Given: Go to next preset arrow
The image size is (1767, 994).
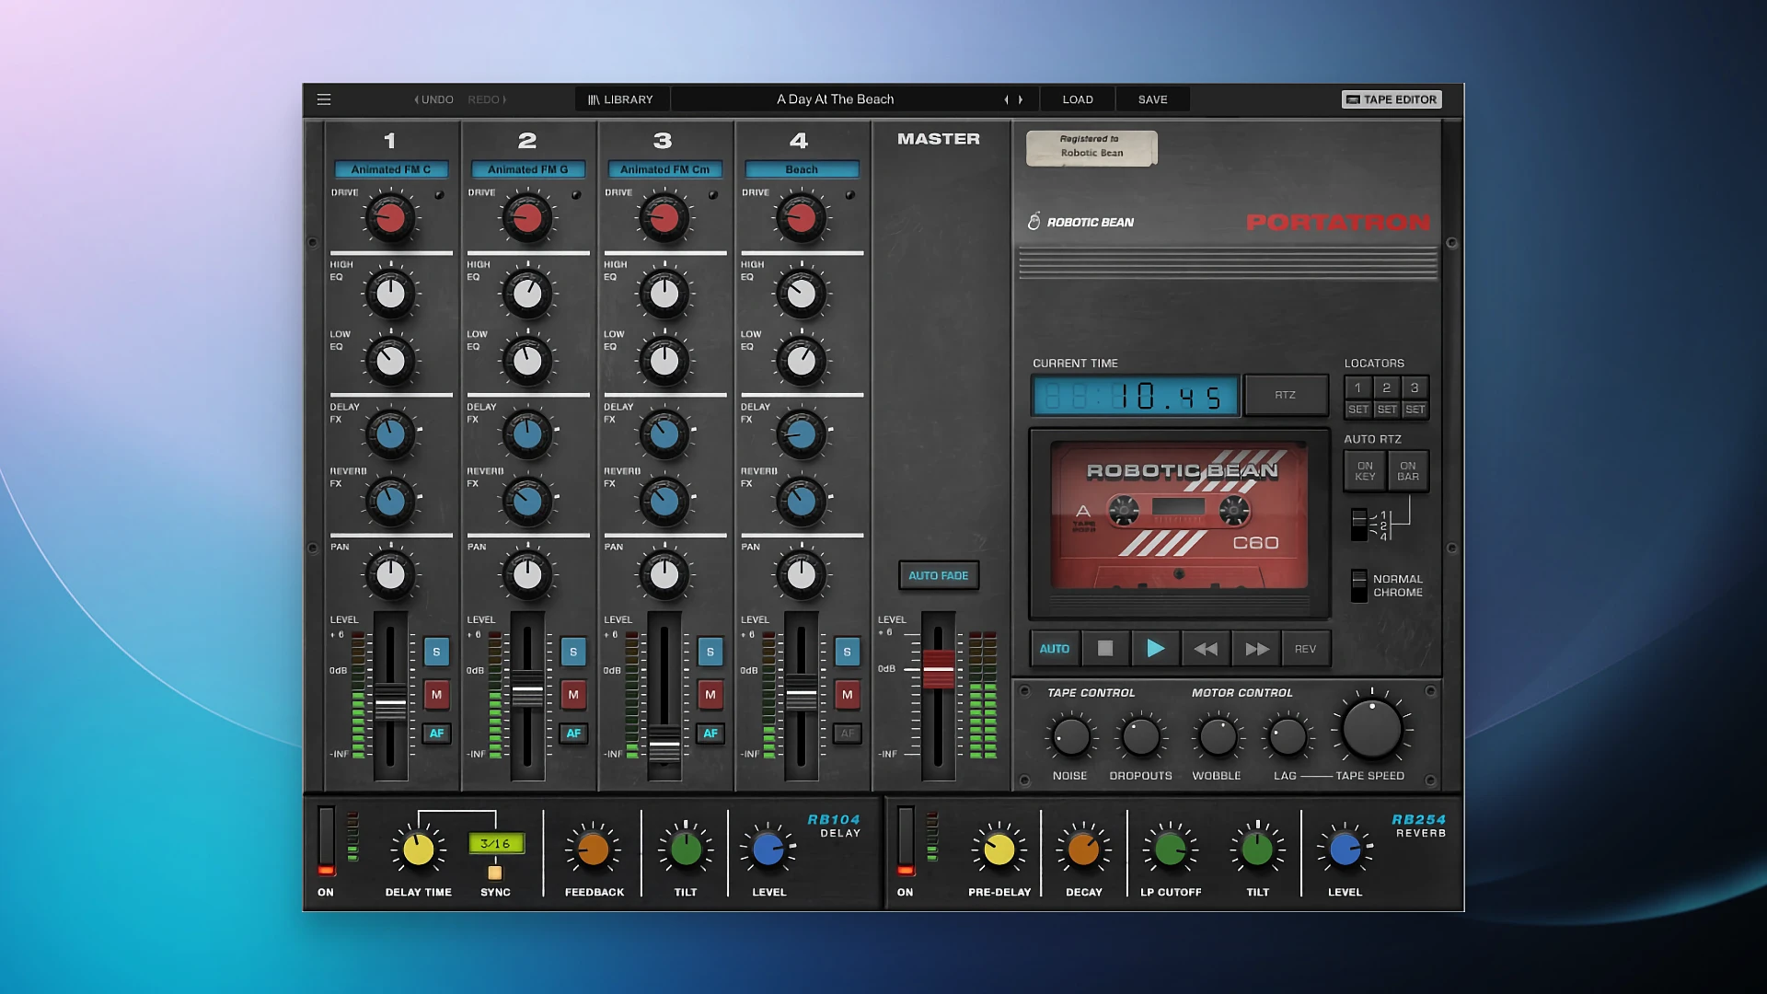Looking at the screenshot, I should 1020,99.
